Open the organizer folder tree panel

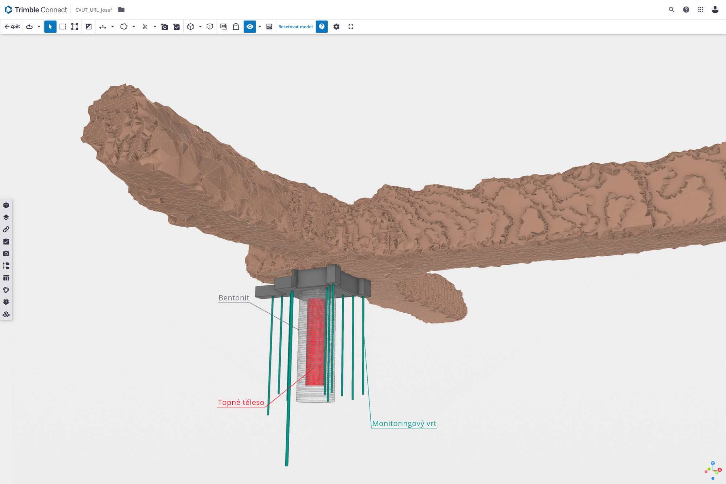[x=6, y=266]
